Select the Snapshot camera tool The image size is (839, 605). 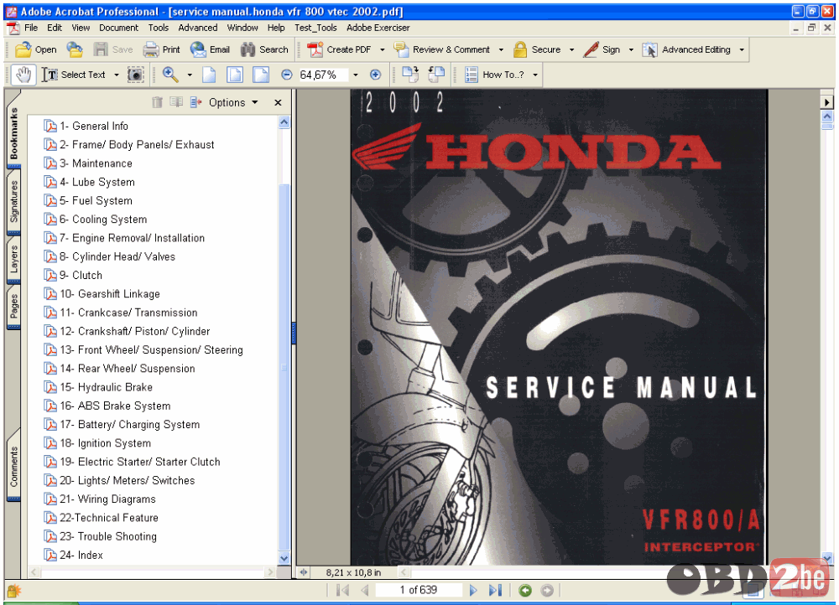(x=136, y=75)
